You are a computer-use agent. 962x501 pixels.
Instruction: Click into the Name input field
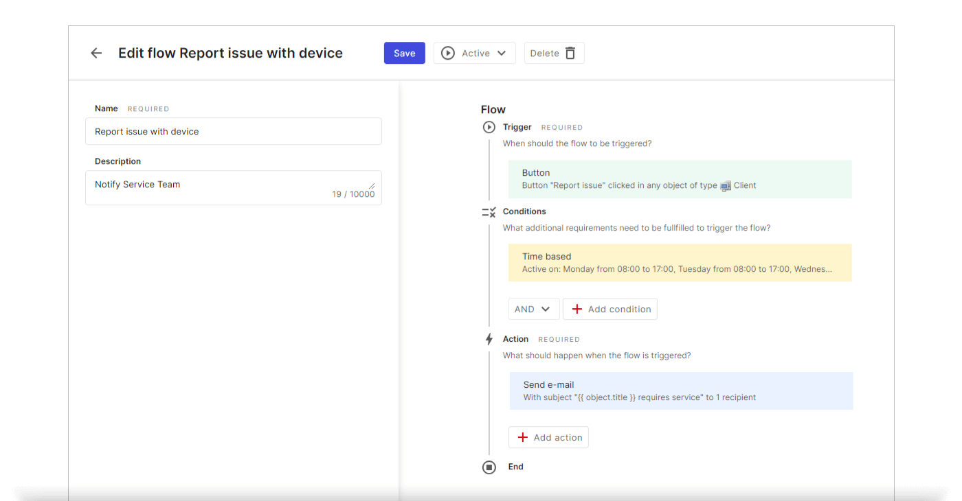[234, 132]
